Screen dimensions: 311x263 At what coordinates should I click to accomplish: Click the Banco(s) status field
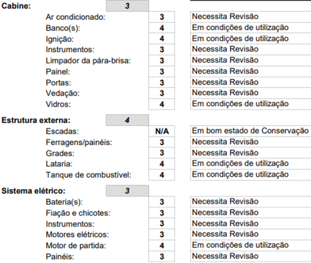point(250,28)
